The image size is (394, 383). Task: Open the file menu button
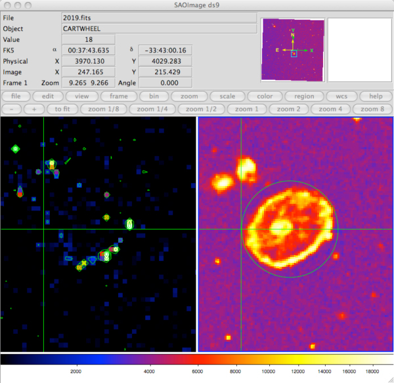tap(16, 96)
